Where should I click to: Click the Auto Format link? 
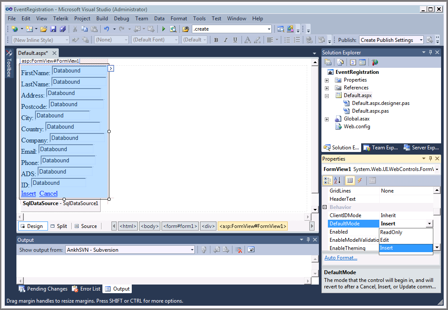(x=341, y=258)
